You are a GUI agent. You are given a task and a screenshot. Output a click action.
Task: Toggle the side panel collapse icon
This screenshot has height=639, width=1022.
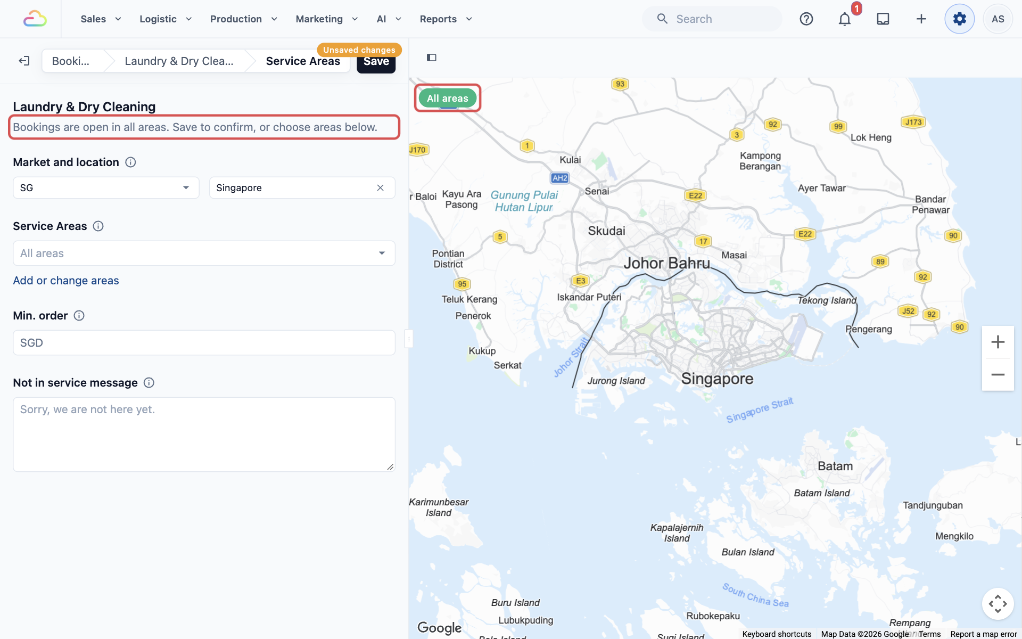[x=432, y=58]
